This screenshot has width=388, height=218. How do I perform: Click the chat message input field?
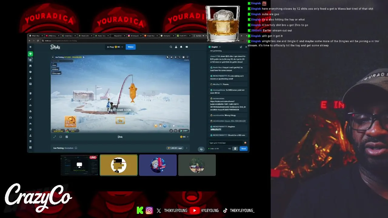pos(226,143)
